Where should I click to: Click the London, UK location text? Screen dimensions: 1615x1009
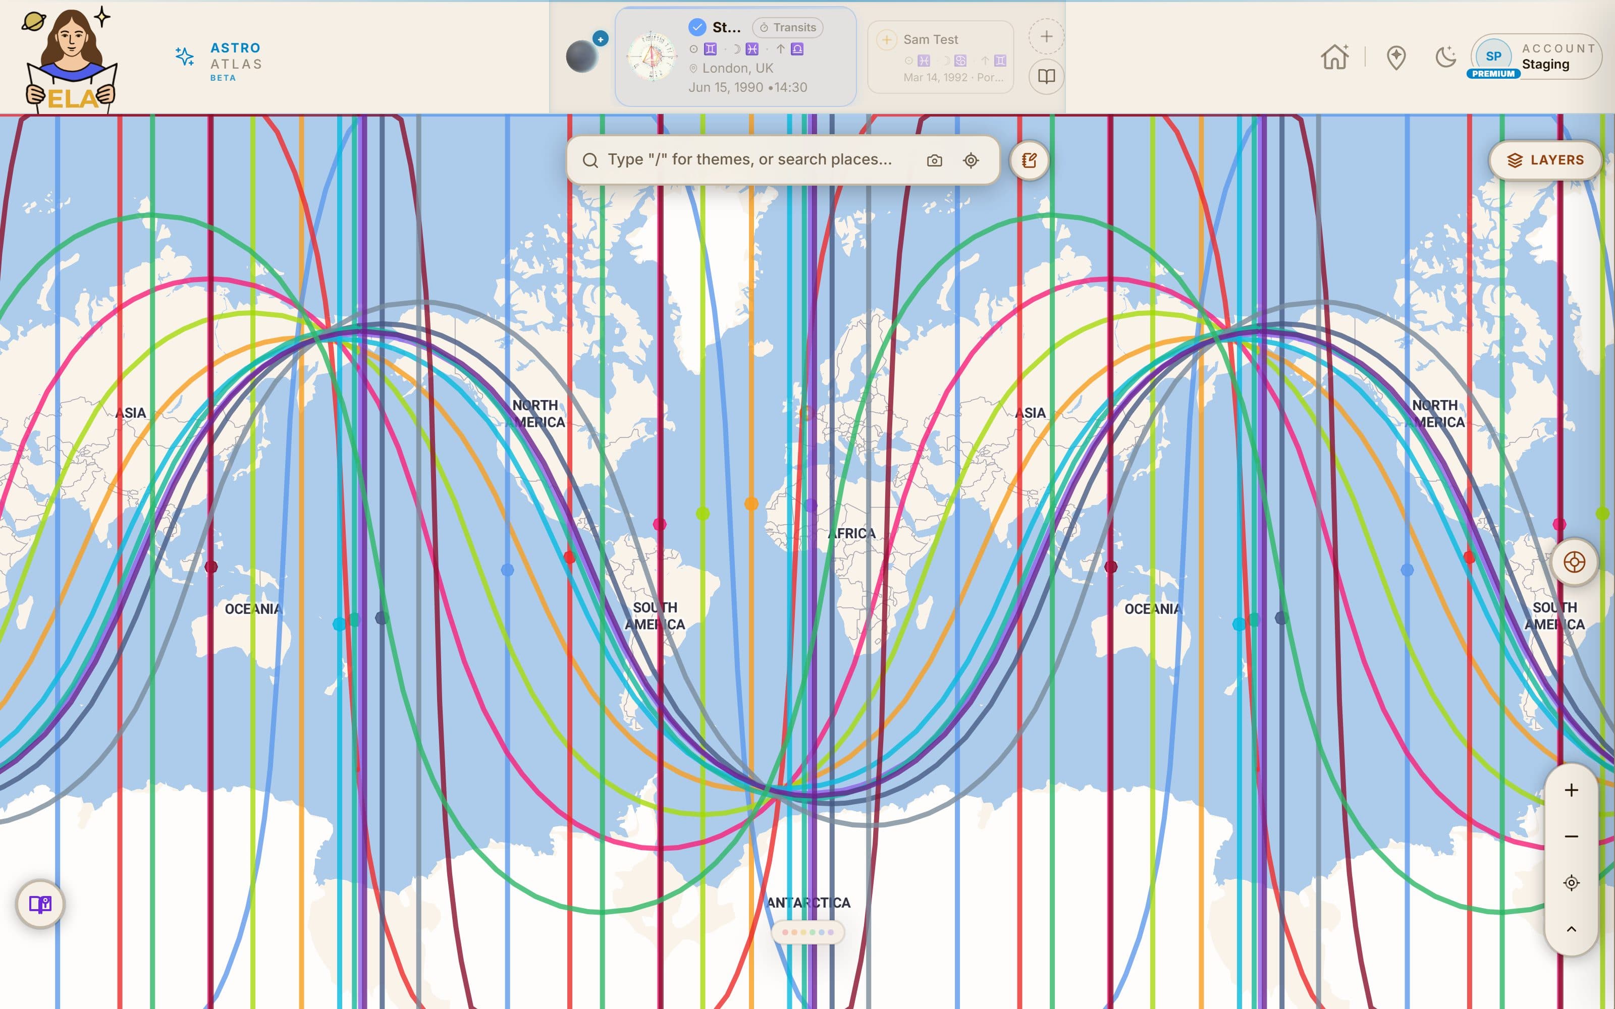(x=737, y=68)
